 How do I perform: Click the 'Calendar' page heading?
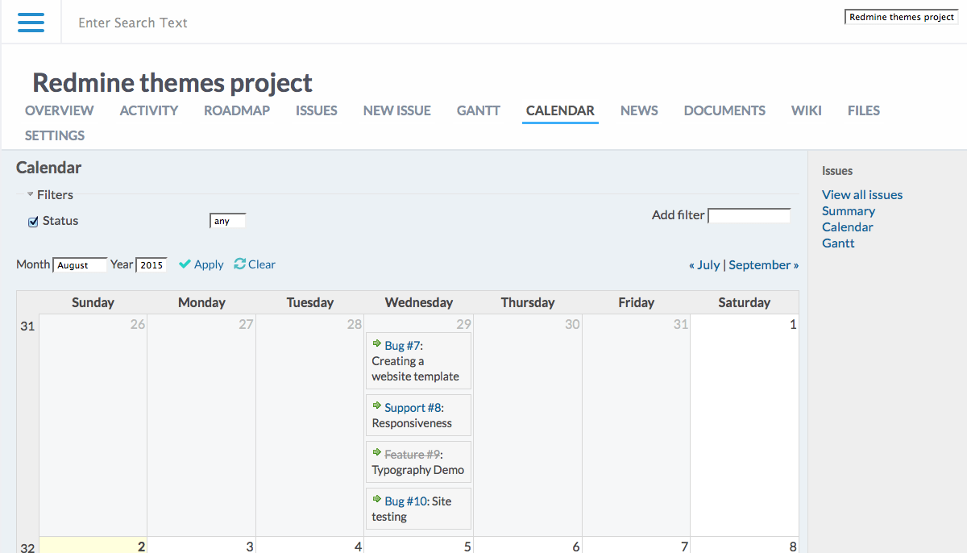pyautogui.click(x=48, y=168)
